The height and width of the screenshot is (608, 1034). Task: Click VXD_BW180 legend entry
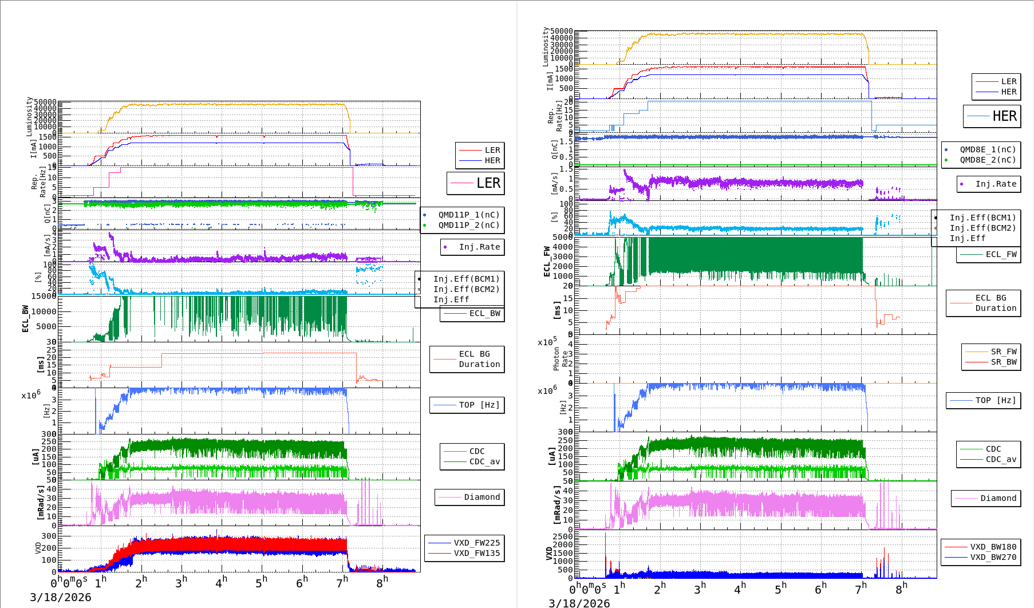pos(993,547)
